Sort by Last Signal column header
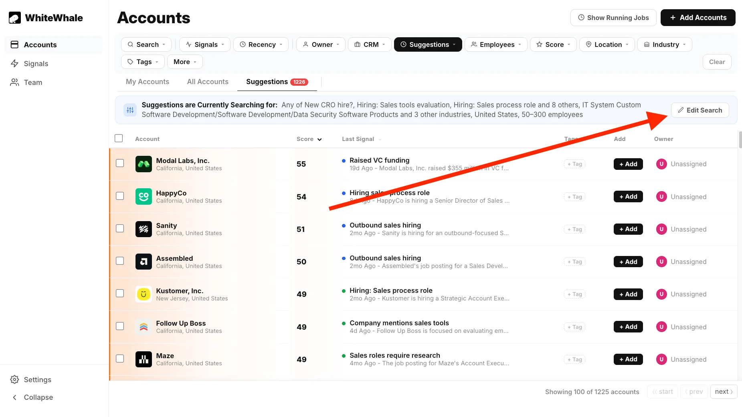The width and height of the screenshot is (742, 417). click(x=362, y=139)
